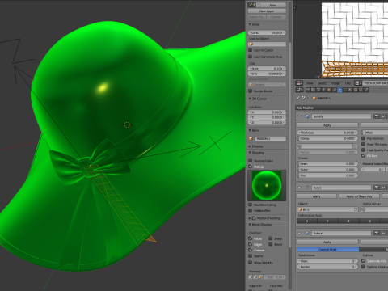Open the Object properties tab cube icon
This screenshot has width=388, height=291.
[329, 90]
